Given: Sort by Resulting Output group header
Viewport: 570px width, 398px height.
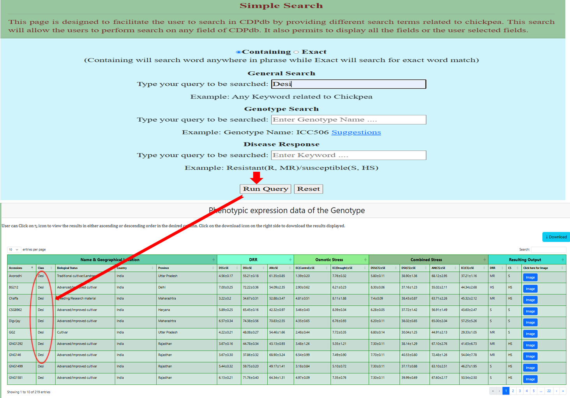Looking at the screenshot, I should click(562, 260).
